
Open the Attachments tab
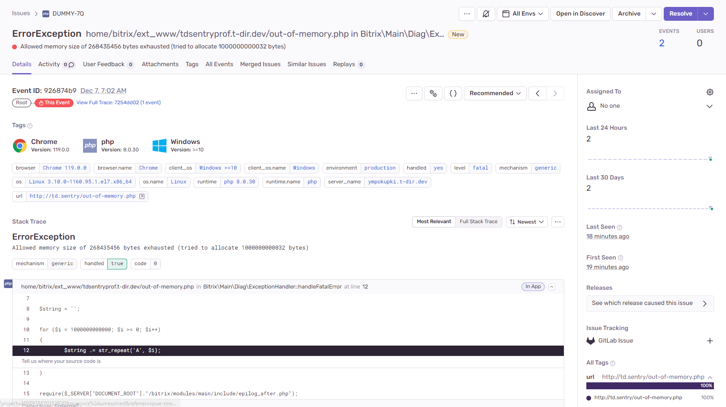(x=160, y=64)
